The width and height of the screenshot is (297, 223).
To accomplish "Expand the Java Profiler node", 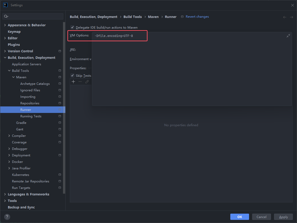I will coord(9,168).
